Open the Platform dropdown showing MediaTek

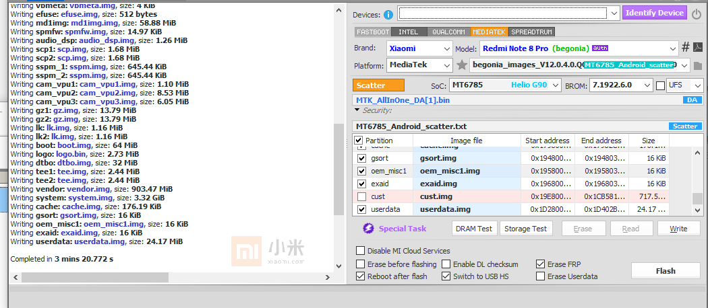click(x=447, y=65)
